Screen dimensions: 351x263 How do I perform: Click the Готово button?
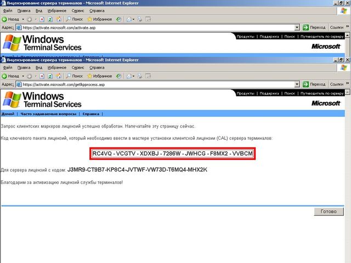pyautogui.click(x=329, y=211)
